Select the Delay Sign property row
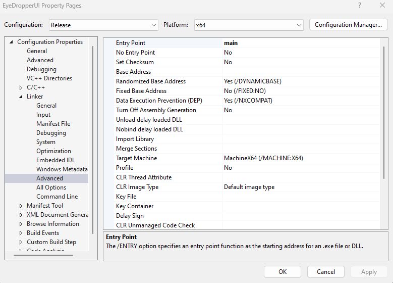The width and height of the screenshot is (393, 283). (x=246, y=216)
